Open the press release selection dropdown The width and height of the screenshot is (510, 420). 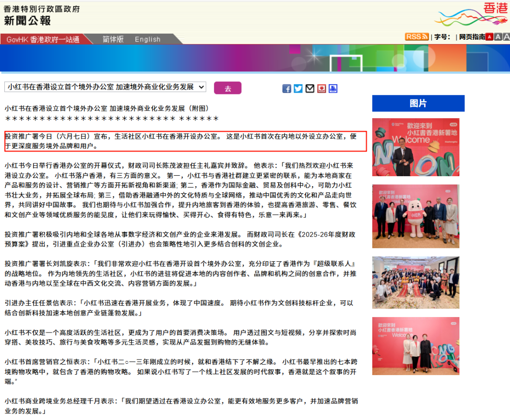tap(105, 87)
